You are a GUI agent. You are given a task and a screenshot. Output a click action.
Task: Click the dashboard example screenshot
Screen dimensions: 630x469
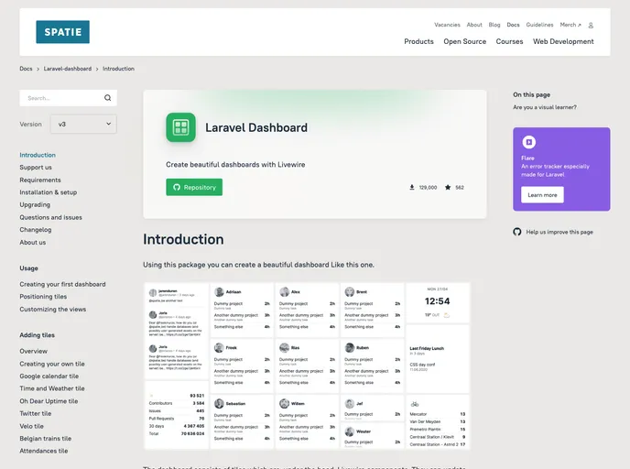click(x=307, y=365)
